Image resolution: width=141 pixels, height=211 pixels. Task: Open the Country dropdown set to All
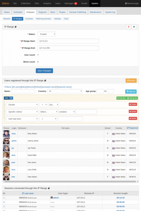(x=65, y=91)
